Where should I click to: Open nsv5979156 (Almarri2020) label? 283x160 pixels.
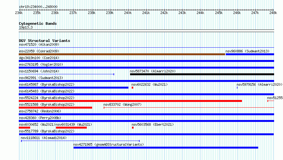[x=259, y=84]
